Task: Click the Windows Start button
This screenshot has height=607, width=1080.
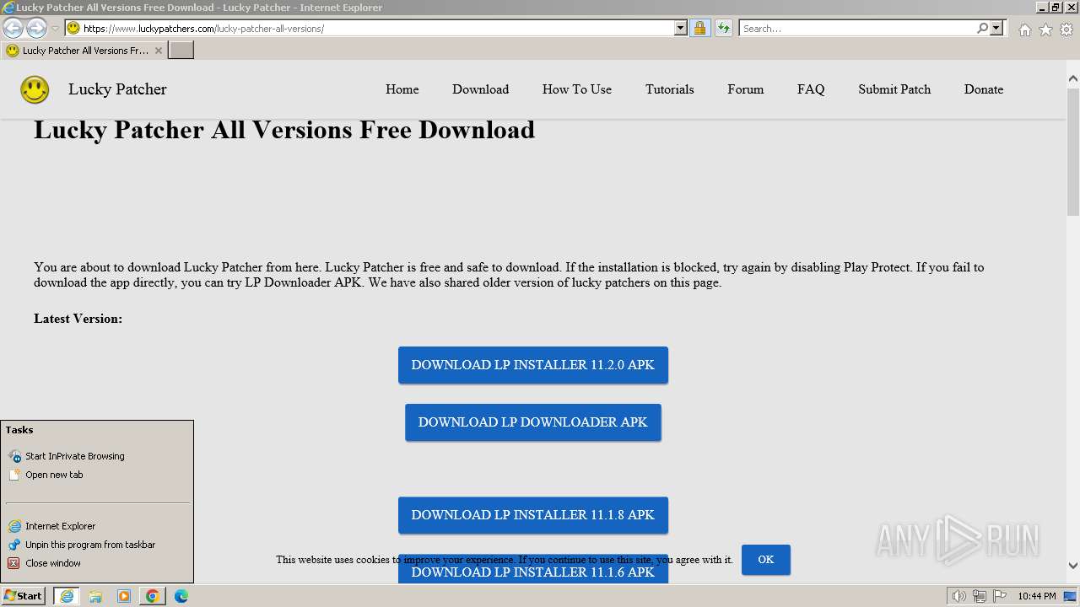Action: 23,595
